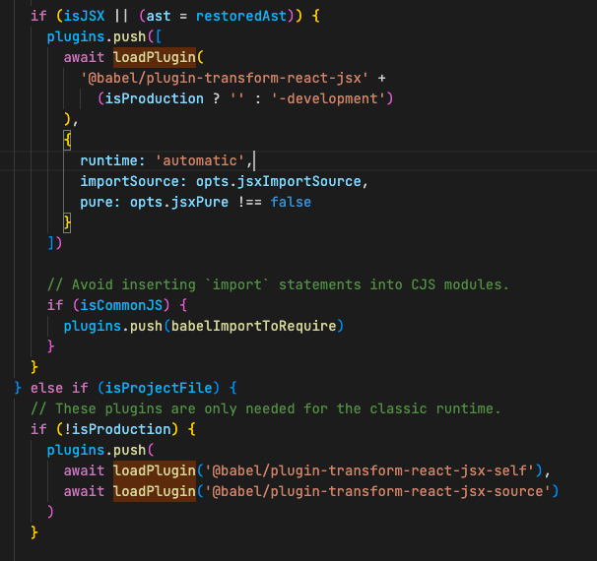Click the '-development' string literal
Viewport: 597px width, 561px height.
pyautogui.click(x=337, y=97)
